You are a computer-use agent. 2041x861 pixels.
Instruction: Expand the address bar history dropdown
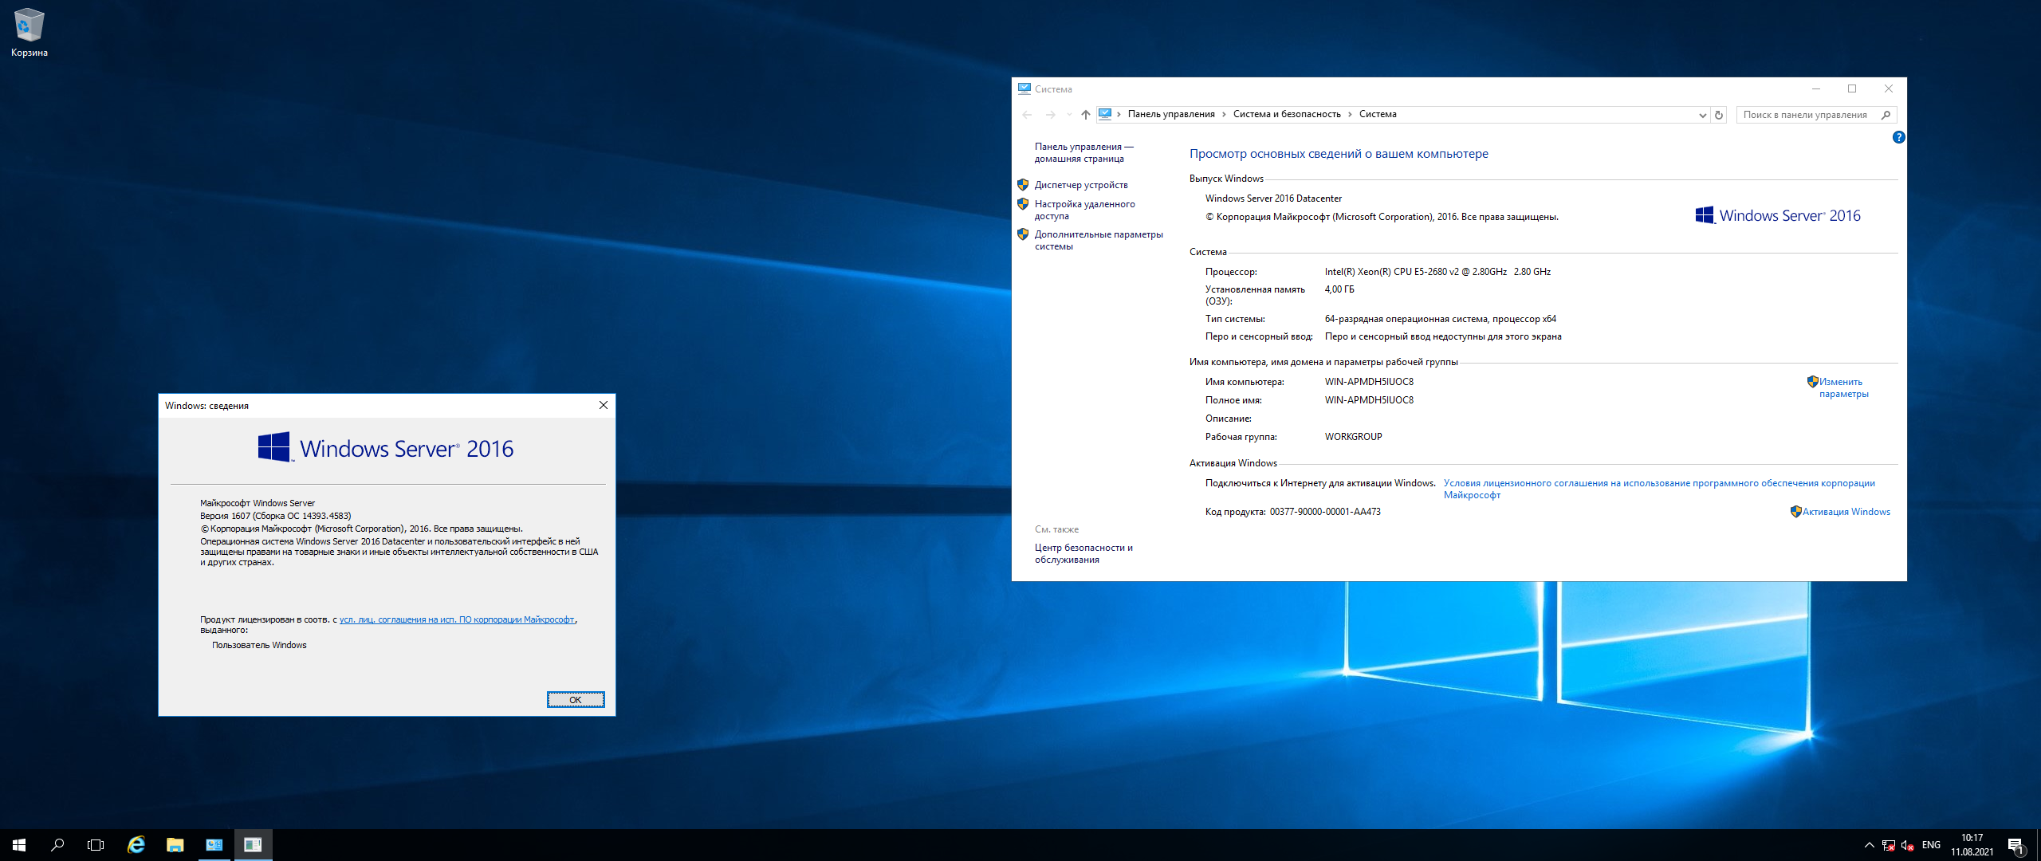point(1702,115)
